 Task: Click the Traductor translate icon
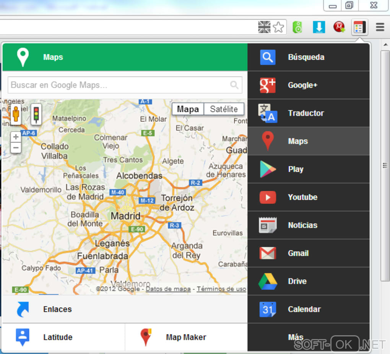point(268,113)
